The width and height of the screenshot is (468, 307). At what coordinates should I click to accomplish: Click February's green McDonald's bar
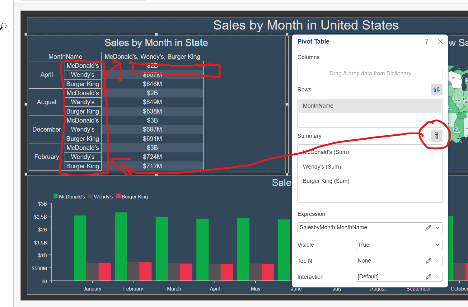pos(121,246)
